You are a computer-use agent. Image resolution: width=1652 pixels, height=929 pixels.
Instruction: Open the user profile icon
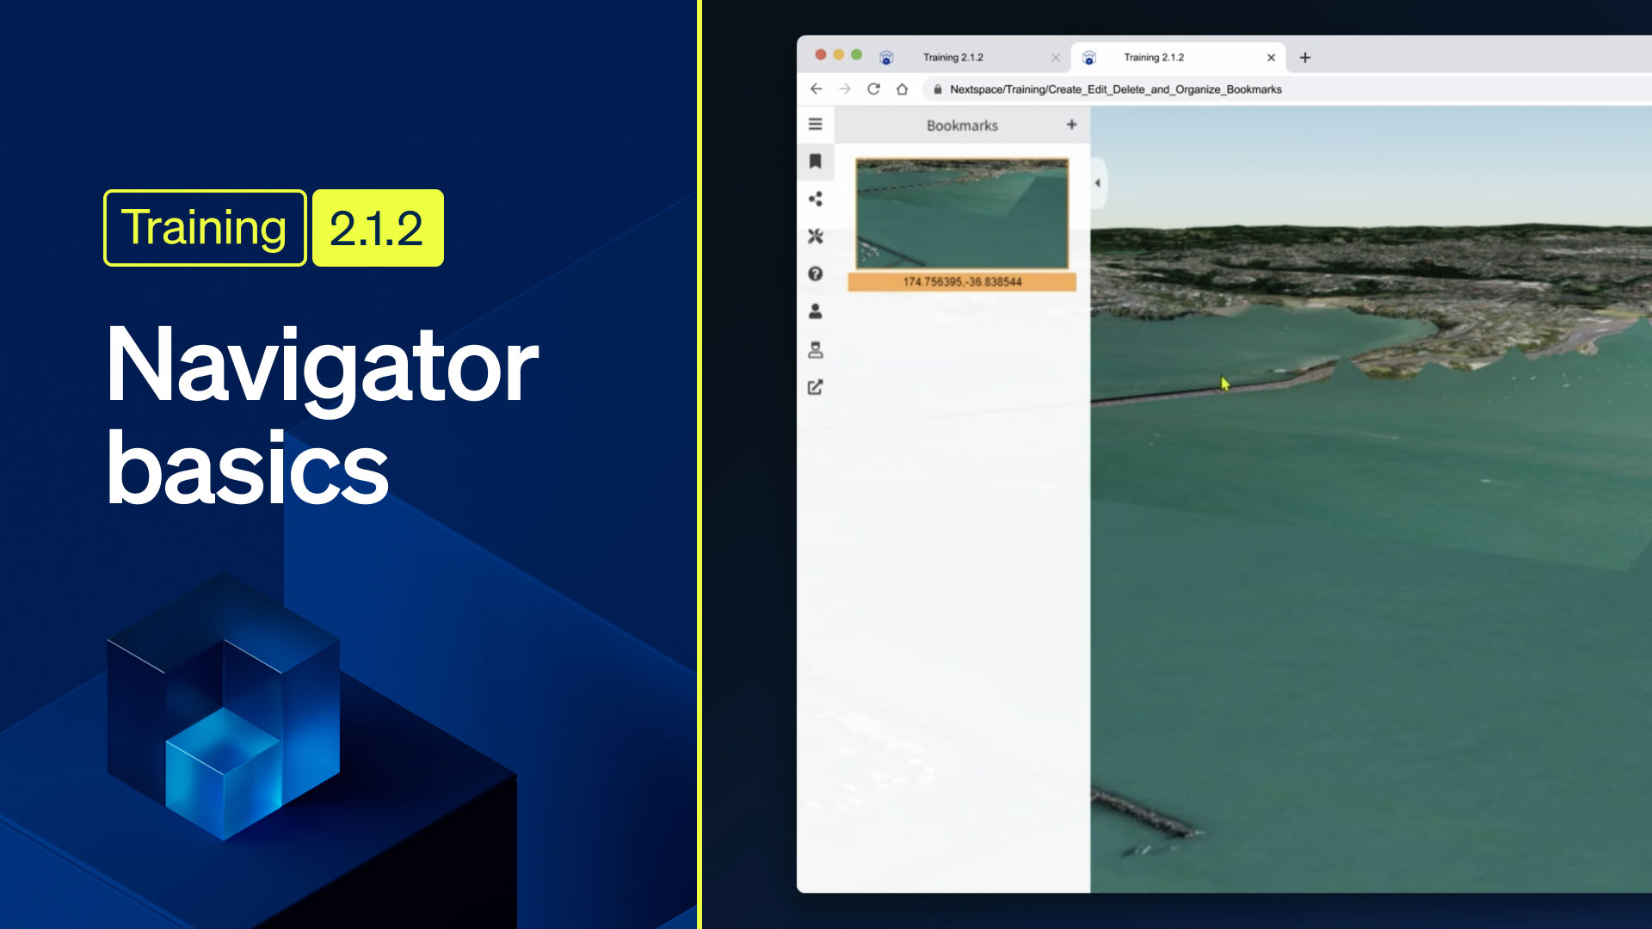point(815,311)
